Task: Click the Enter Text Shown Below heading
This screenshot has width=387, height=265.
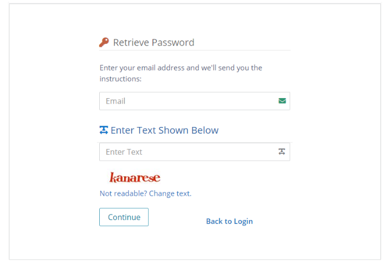Action: click(164, 130)
